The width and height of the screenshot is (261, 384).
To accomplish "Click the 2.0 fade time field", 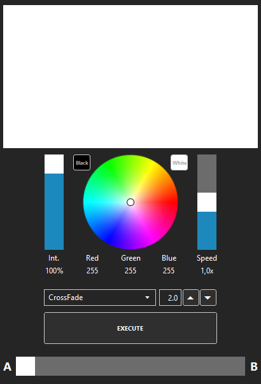I will coord(170,298).
